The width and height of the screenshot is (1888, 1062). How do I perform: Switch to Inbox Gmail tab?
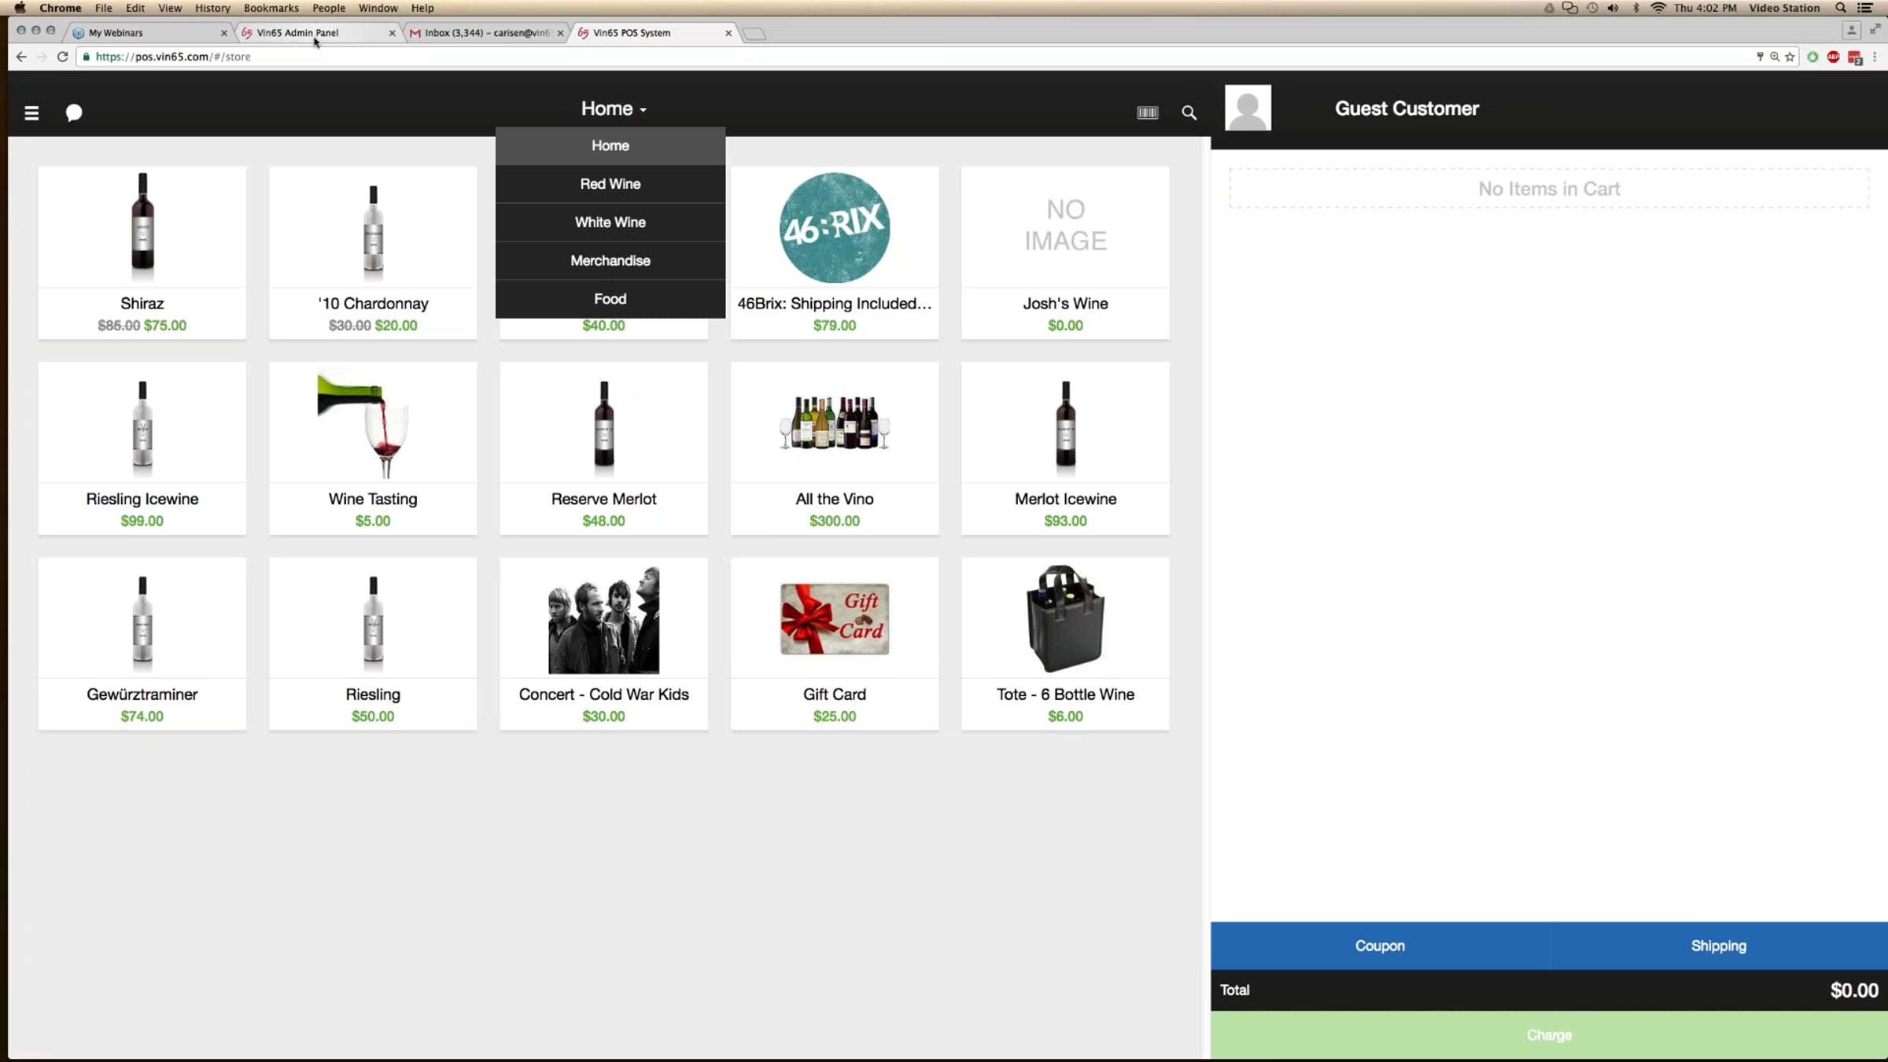point(484,33)
